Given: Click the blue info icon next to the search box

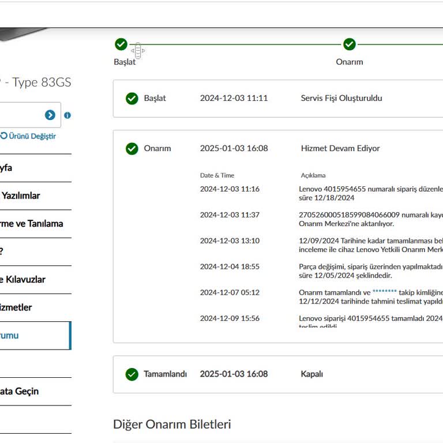Looking at the screenshot, I should tap(67, 115).
